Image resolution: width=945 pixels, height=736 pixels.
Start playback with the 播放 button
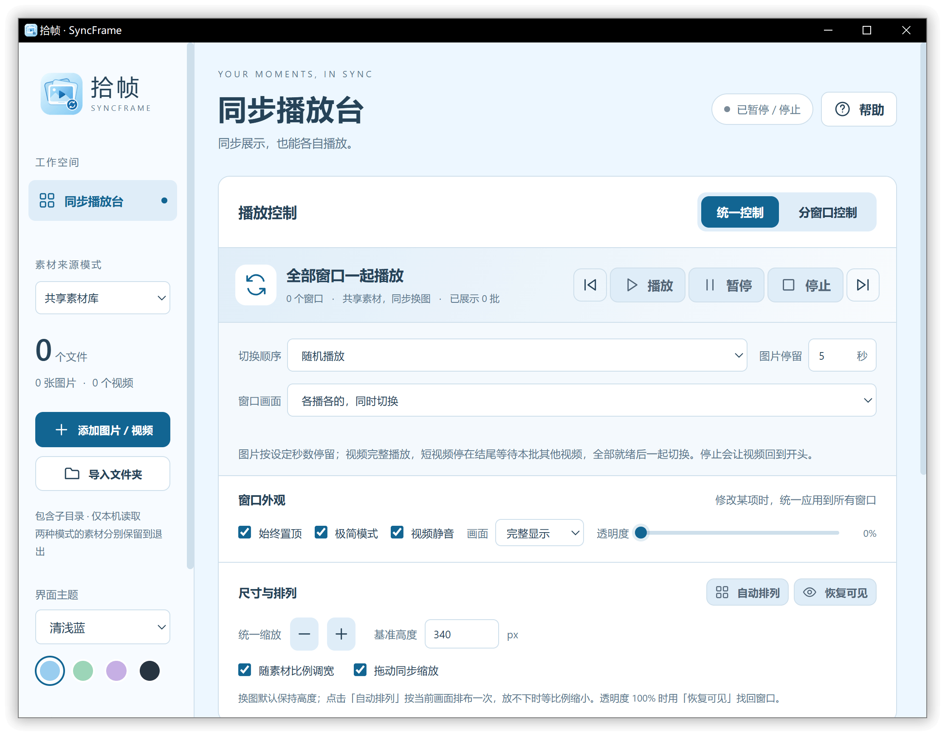[x=647, y=285]
